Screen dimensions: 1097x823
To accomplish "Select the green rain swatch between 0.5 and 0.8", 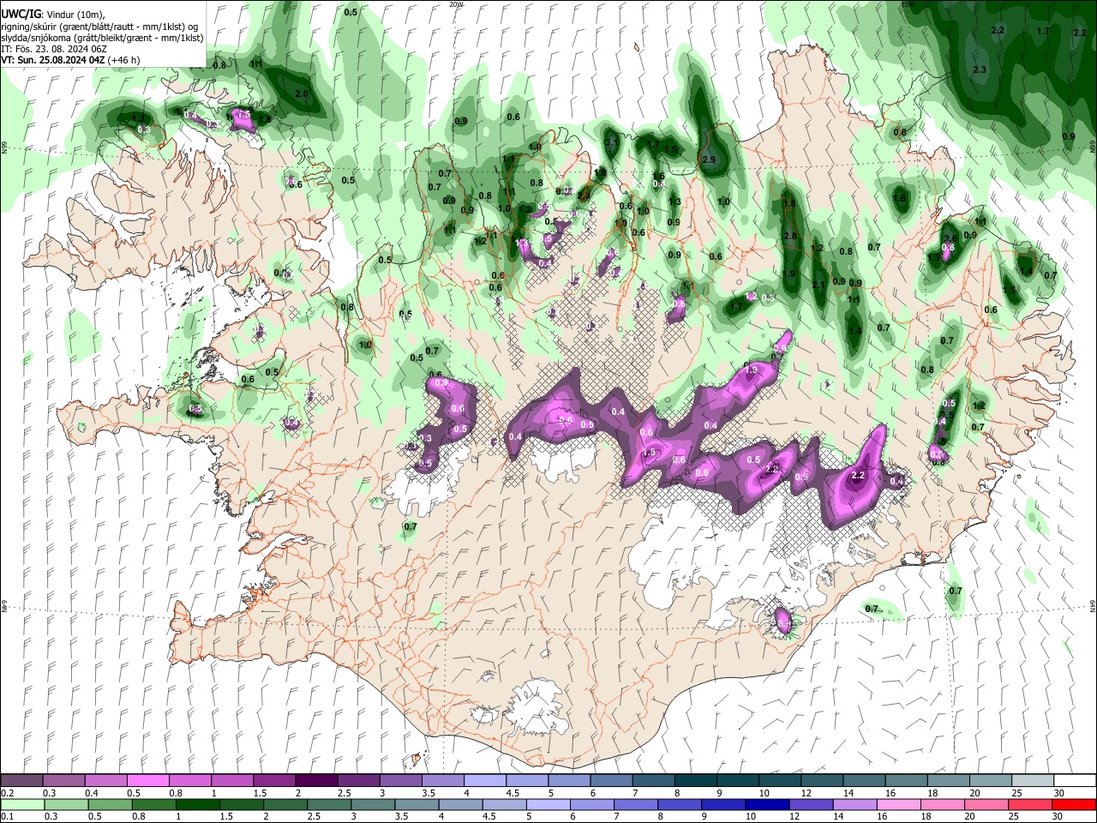I will 111,804.
